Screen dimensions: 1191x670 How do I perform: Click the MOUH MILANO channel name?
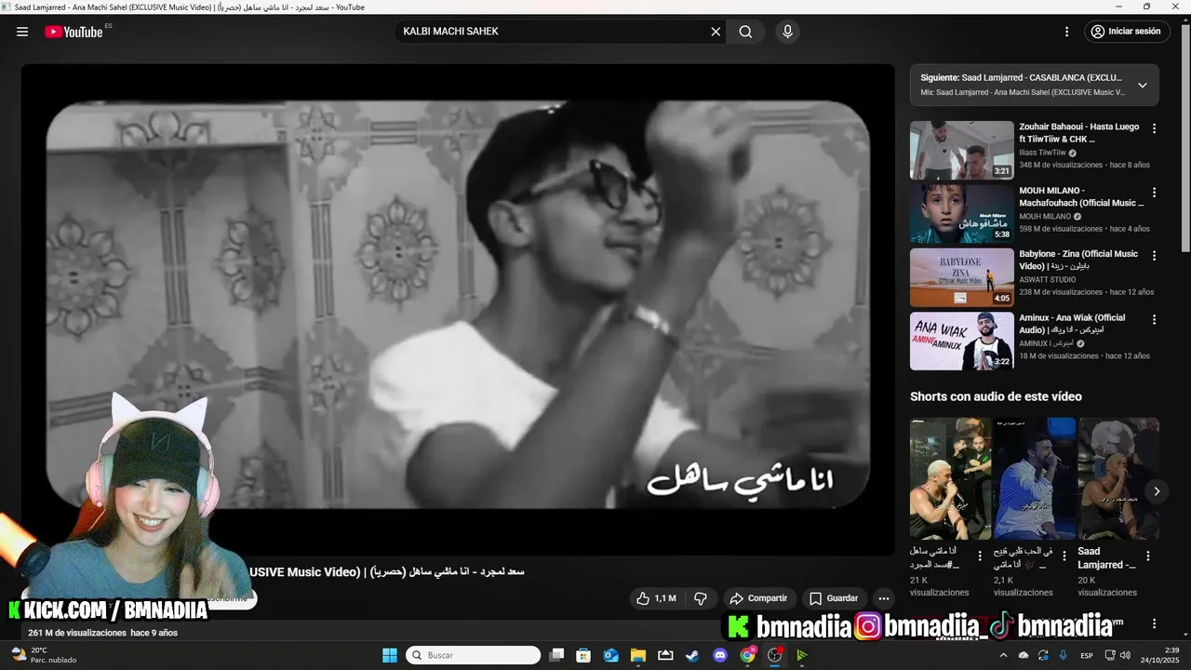1045,216
